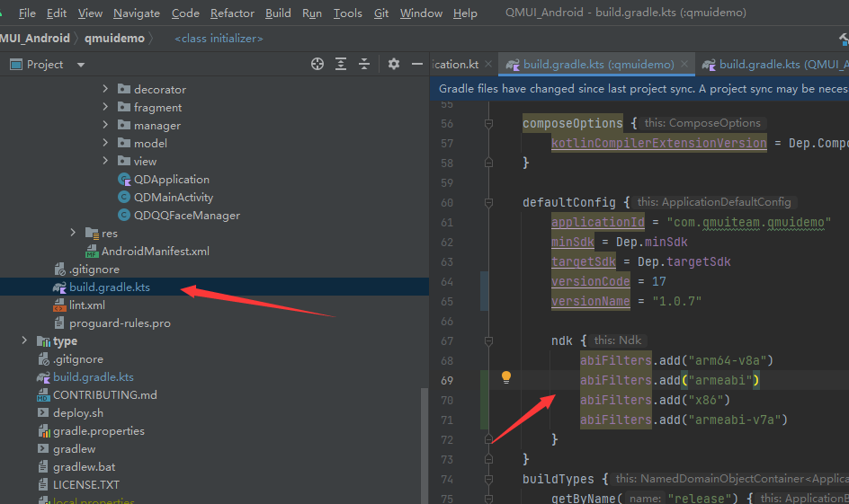Click the versionName value "1.0.7"

click(677, 301)
